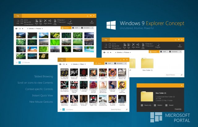This screenshot has height=127, width=198.
Task: Click Copy icon in photo thumbnails window ribbon
Action: click(x=18, y=21)
